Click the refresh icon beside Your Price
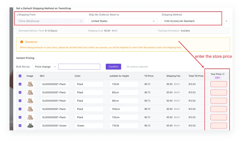This screenshot has height=142, width=242. 224,74
